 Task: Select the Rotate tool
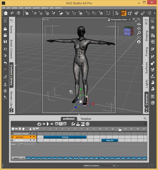[130, 13]
